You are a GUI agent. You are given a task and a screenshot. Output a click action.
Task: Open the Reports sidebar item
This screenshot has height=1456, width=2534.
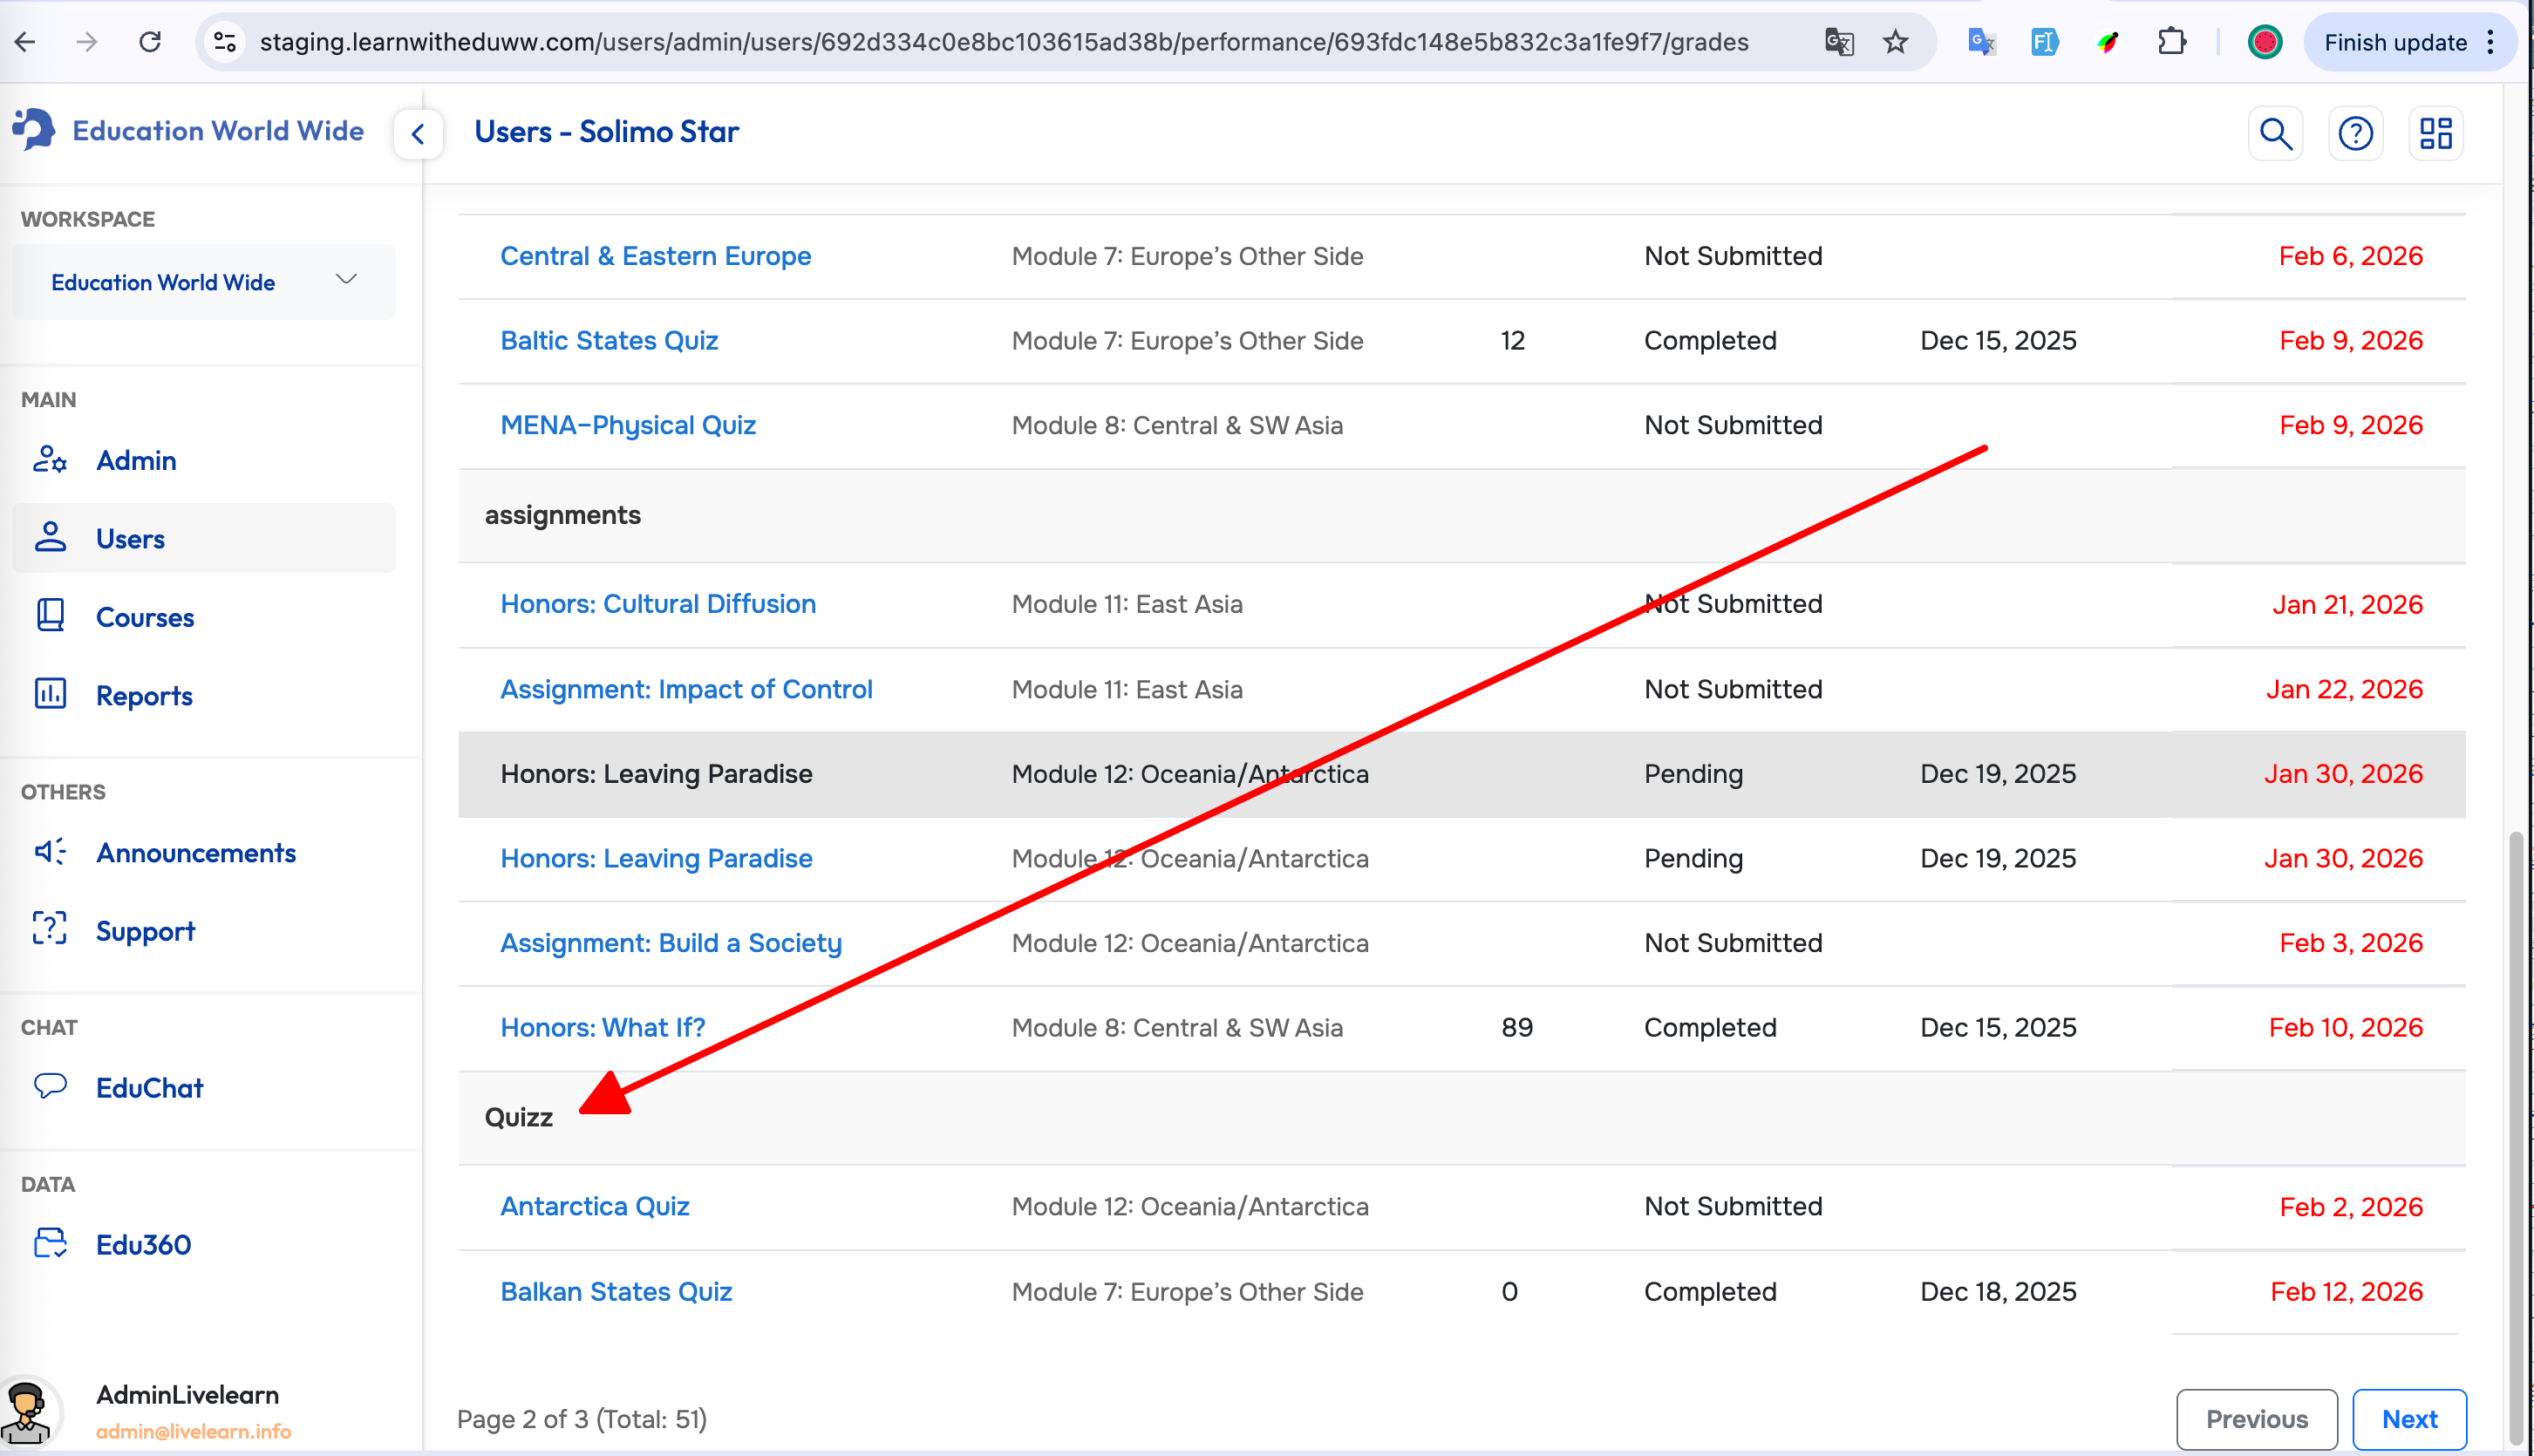(144, 695)
